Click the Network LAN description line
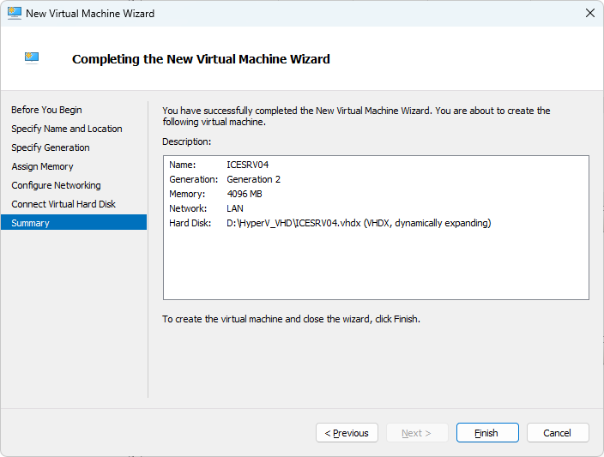 coord(206,208)
